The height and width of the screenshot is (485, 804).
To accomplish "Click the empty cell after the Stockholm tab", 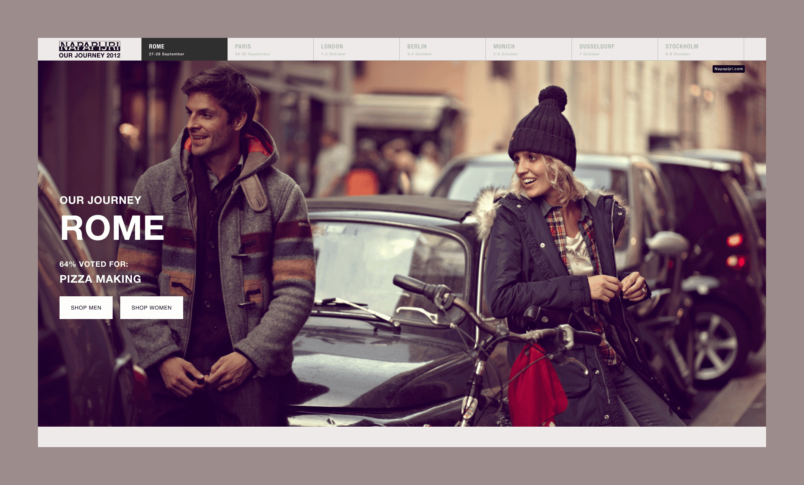I will coord(755,49).
